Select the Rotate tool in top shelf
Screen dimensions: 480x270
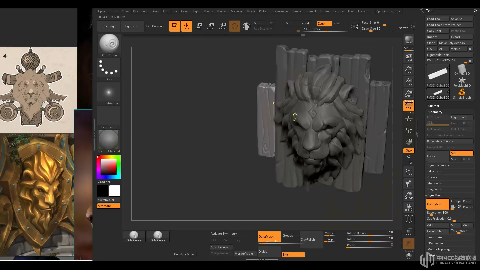pos(222,26)
